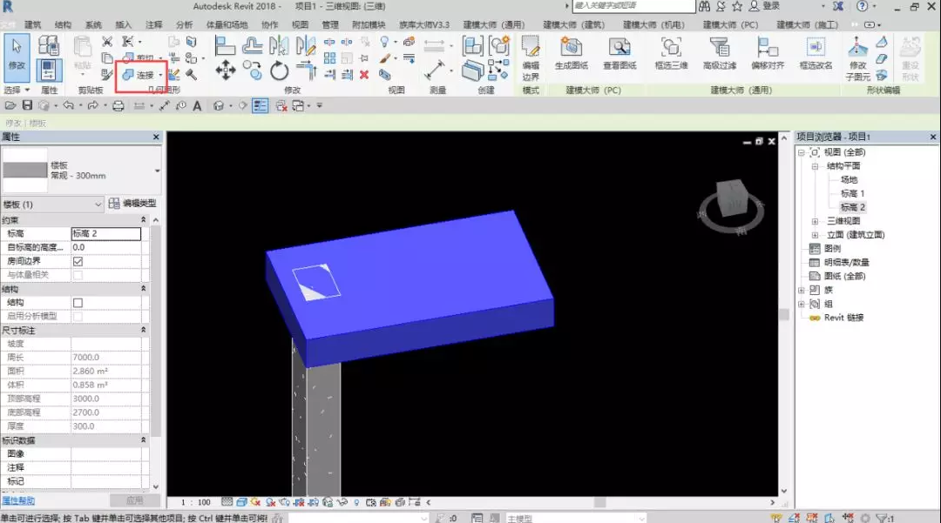Click the red Delete X icon
The height and width of the screenshot is (523, 941).
click(x=364, y=75)
